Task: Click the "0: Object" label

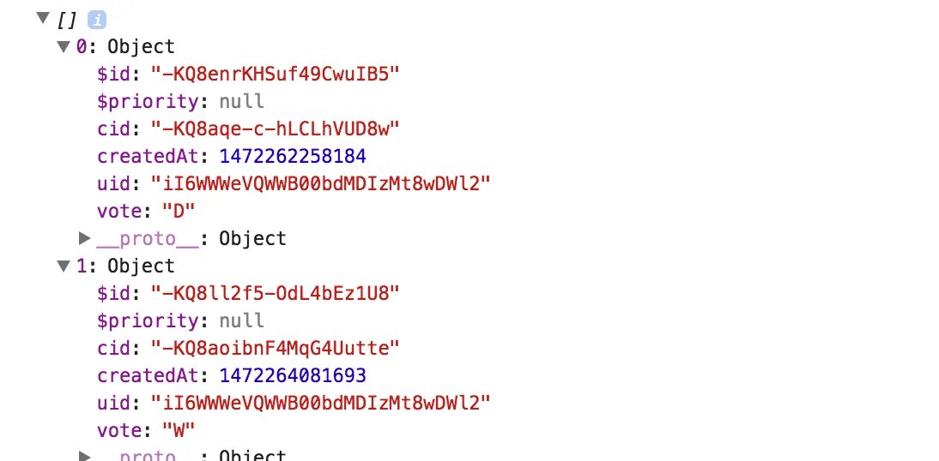Action: pyautogui.click(x=126, y=46)
